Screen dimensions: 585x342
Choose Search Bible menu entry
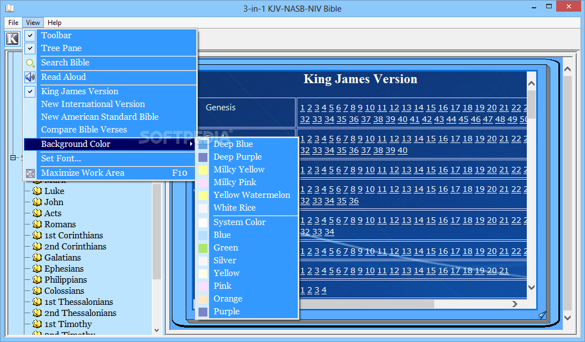pyautogui.click(x=65, y=63)
